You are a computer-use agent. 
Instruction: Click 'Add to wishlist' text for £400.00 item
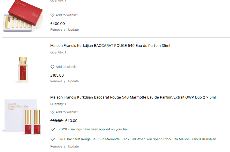(x=67, y=15)
